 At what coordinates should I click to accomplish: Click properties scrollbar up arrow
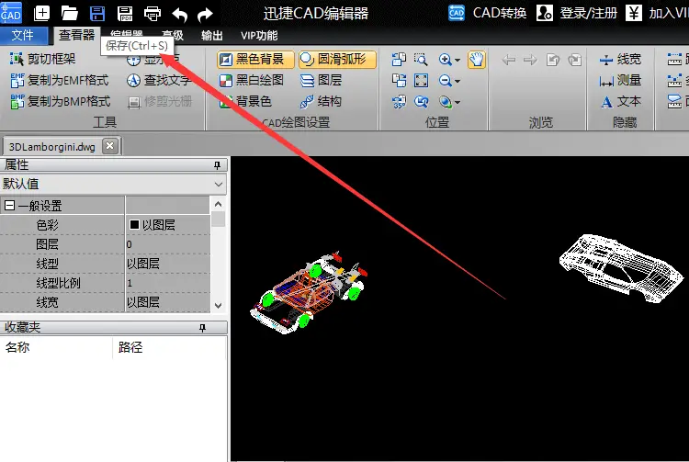(218, 204)
